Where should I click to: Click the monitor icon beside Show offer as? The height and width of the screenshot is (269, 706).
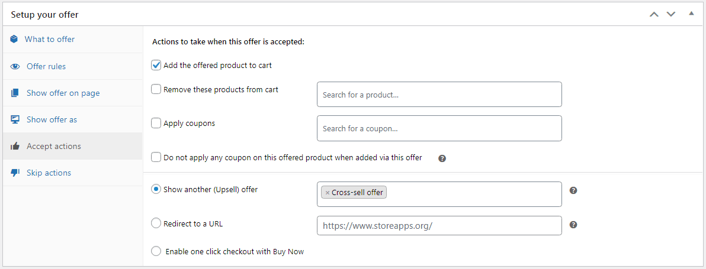pos(15,119)
